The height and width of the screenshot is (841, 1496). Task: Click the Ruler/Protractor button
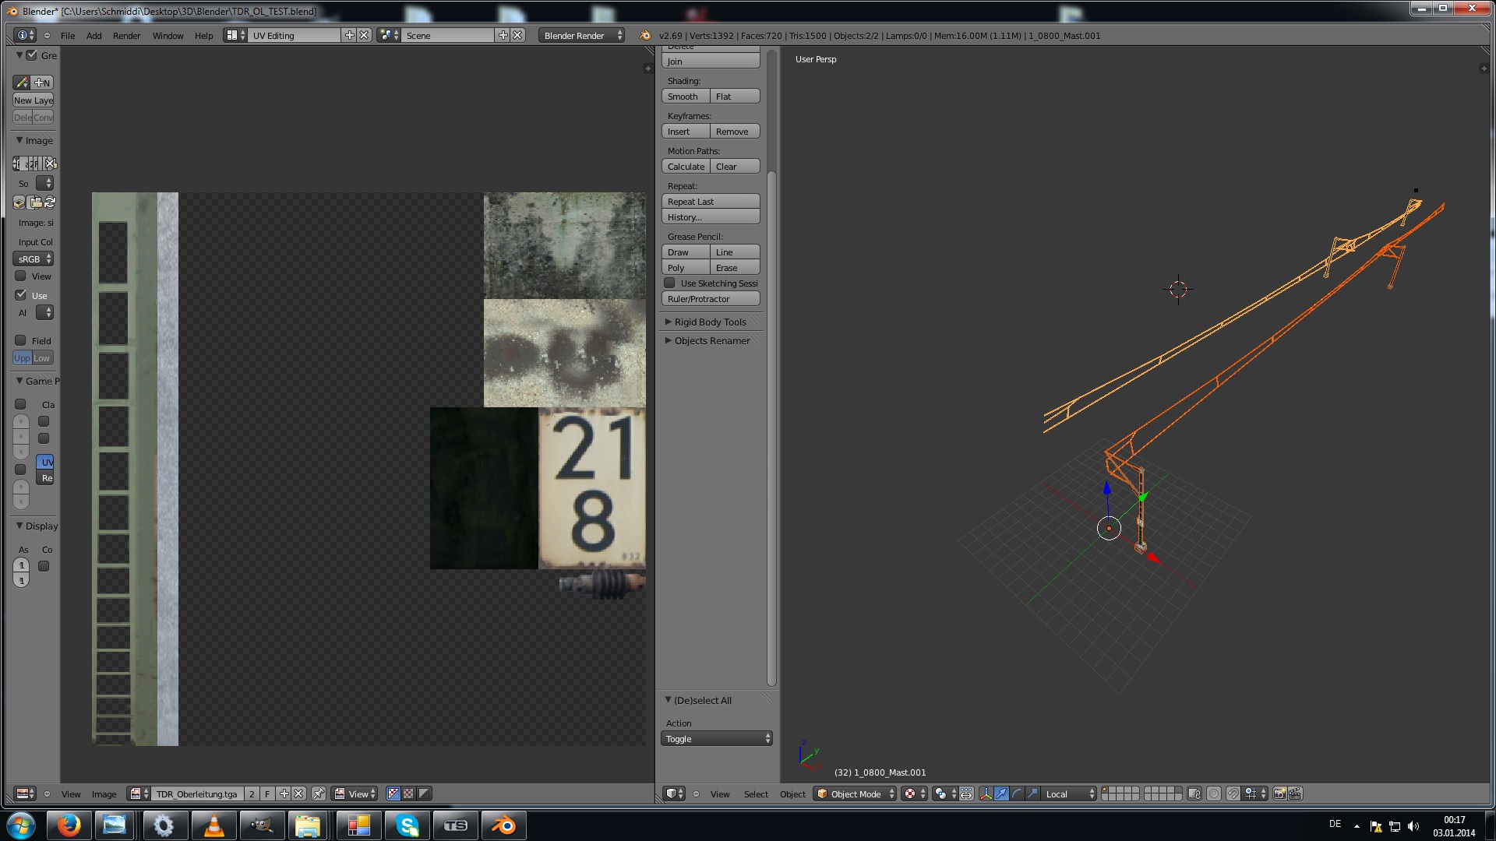click(710, 299)
